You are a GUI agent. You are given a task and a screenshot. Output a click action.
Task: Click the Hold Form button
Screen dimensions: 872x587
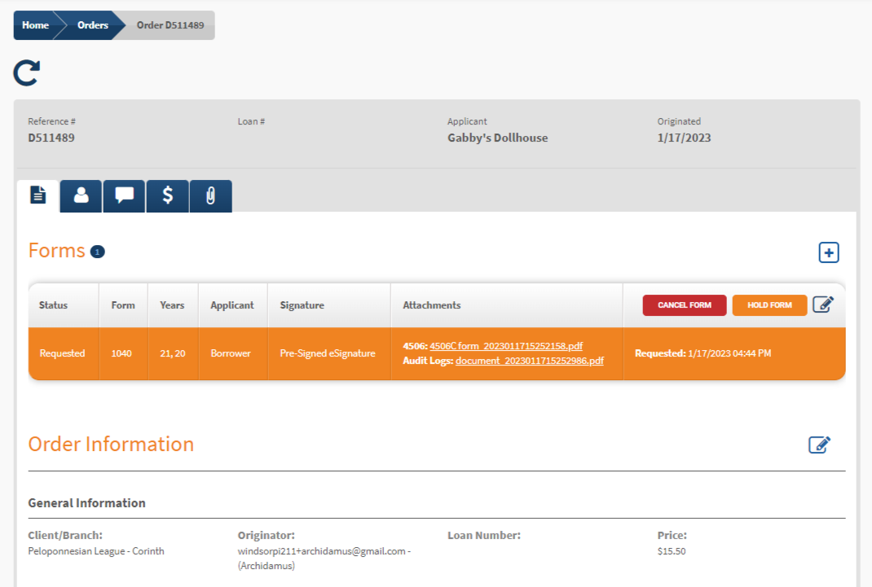coord(769,304)
